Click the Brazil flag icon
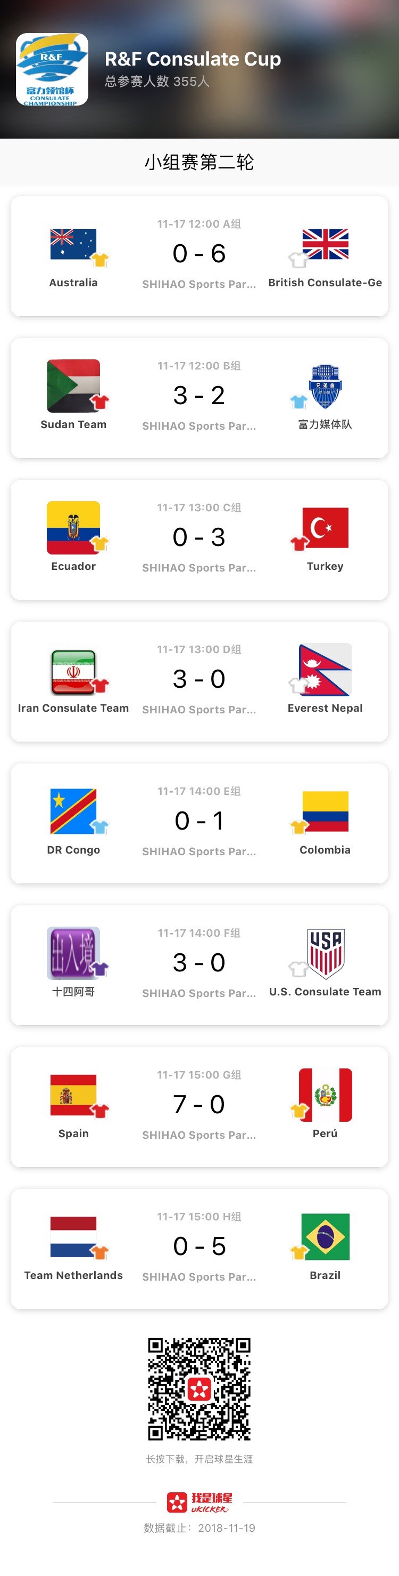This screenshot has height=1576, width=399. [325, 1236]
